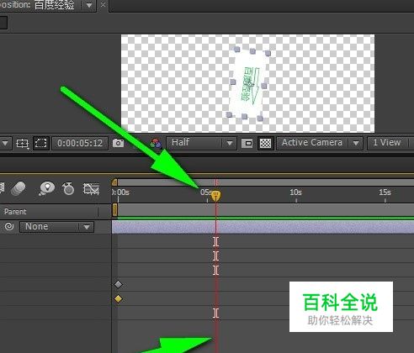Click the layer's bottom-middle transform handle
414x353 pixels.
pyautogui.click(x=244, y=116)
